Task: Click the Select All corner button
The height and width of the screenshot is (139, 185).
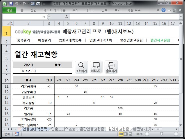Action: [6, 23]
